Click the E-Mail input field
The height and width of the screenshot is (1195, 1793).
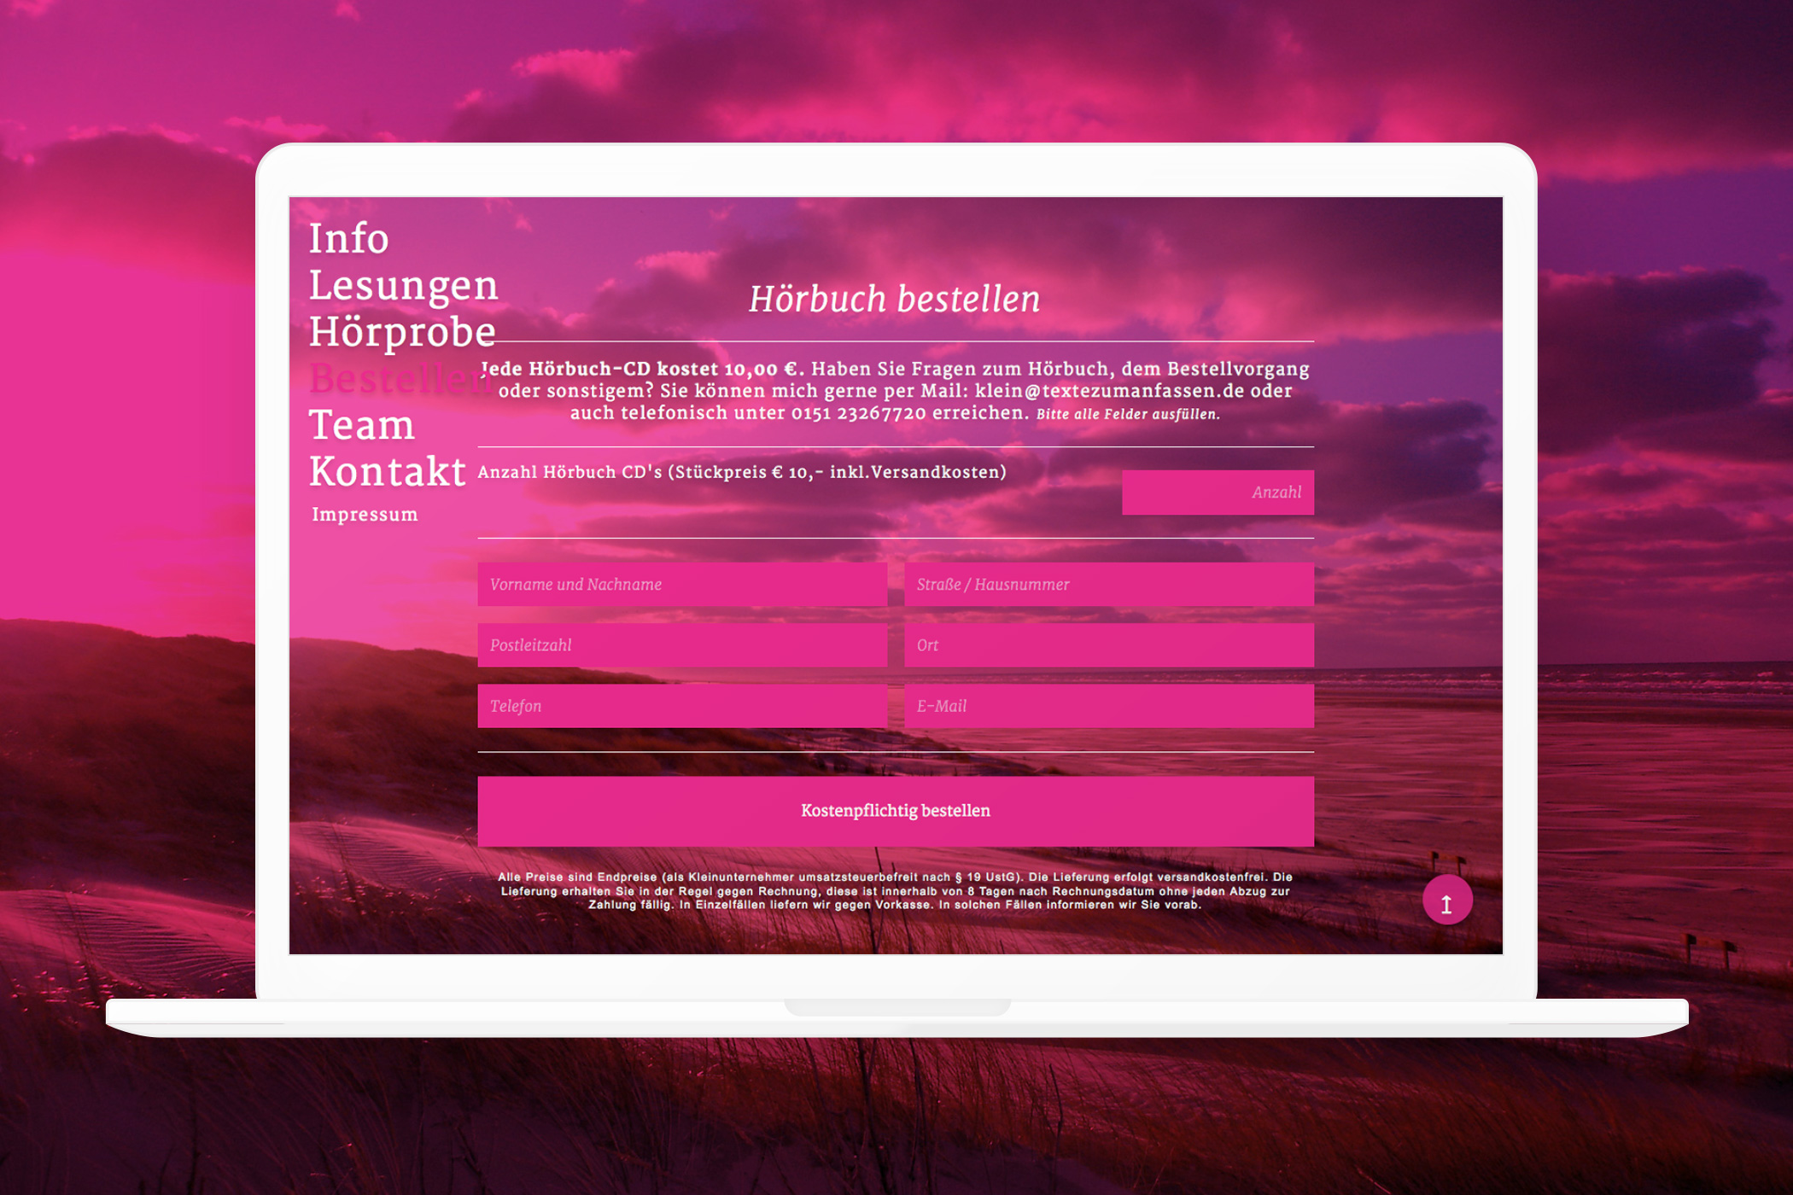[1108, 706]
